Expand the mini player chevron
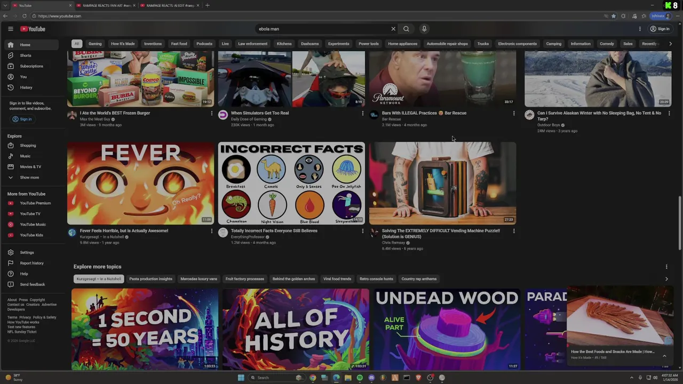The width and height of the screenshot is (683, 384). pos(664,355)
